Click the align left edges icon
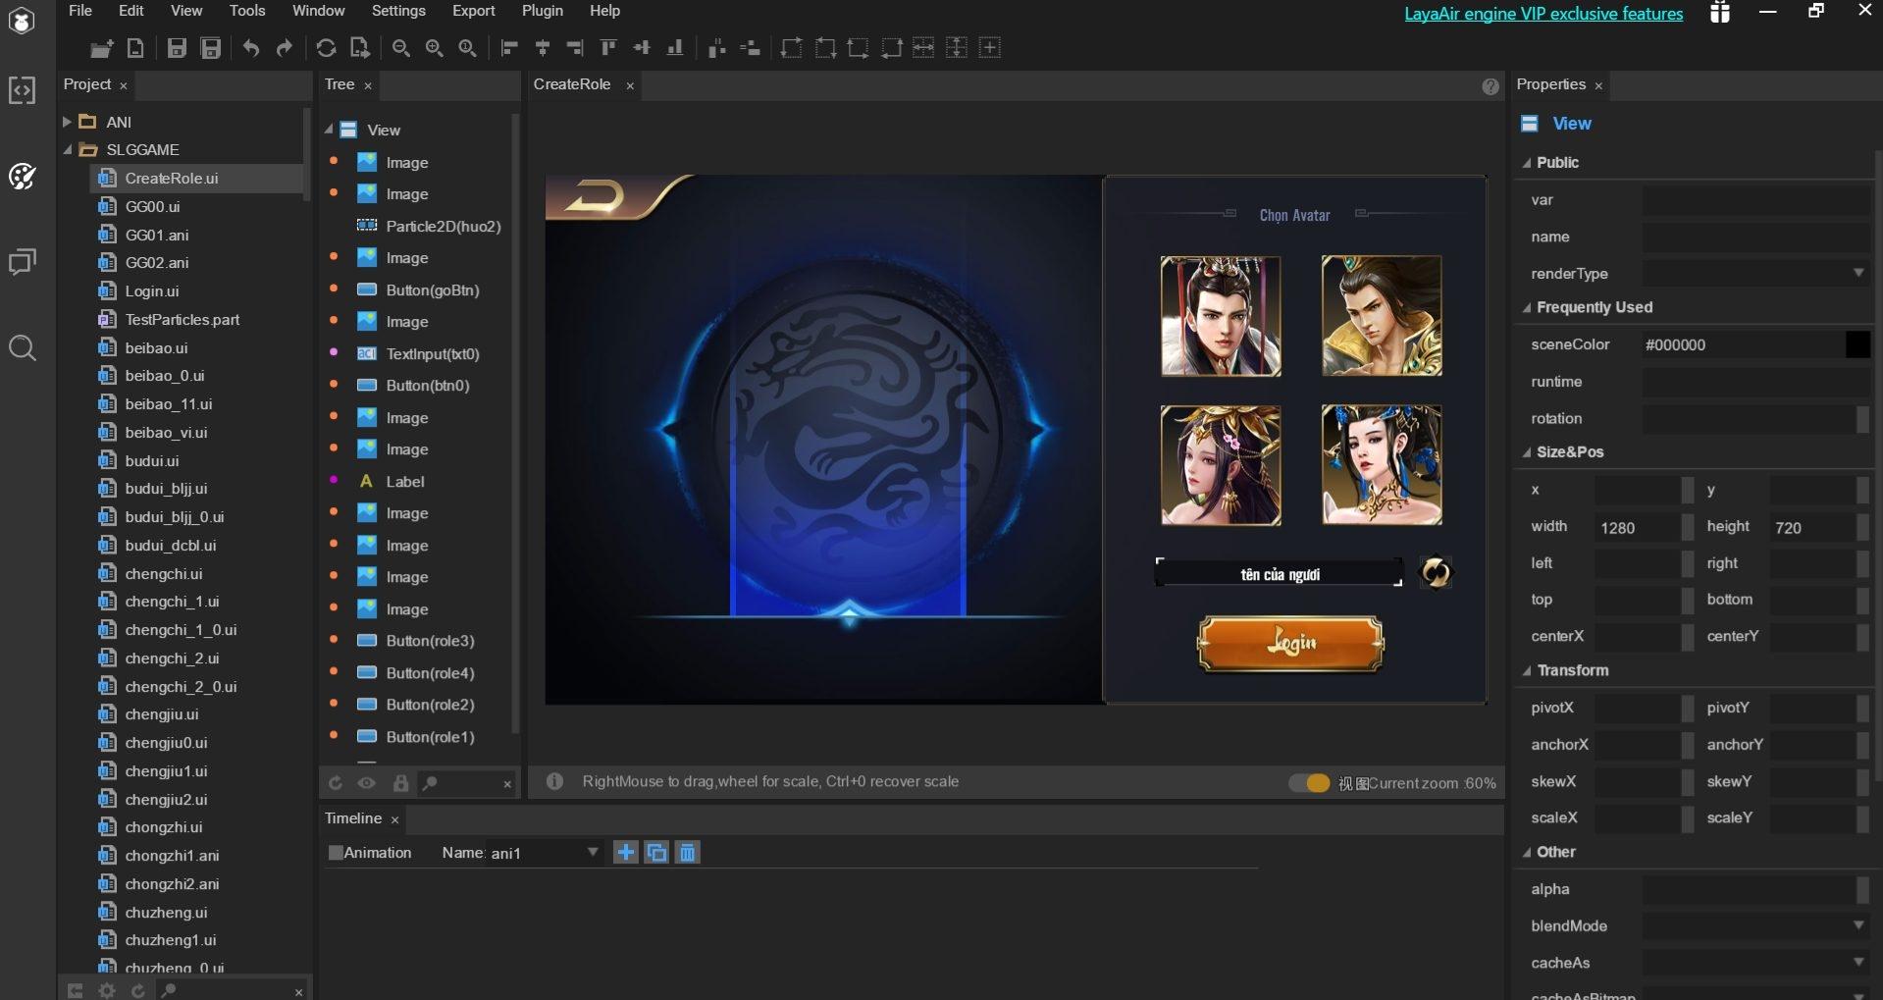1883x1000 pixels. pos(509,48)
